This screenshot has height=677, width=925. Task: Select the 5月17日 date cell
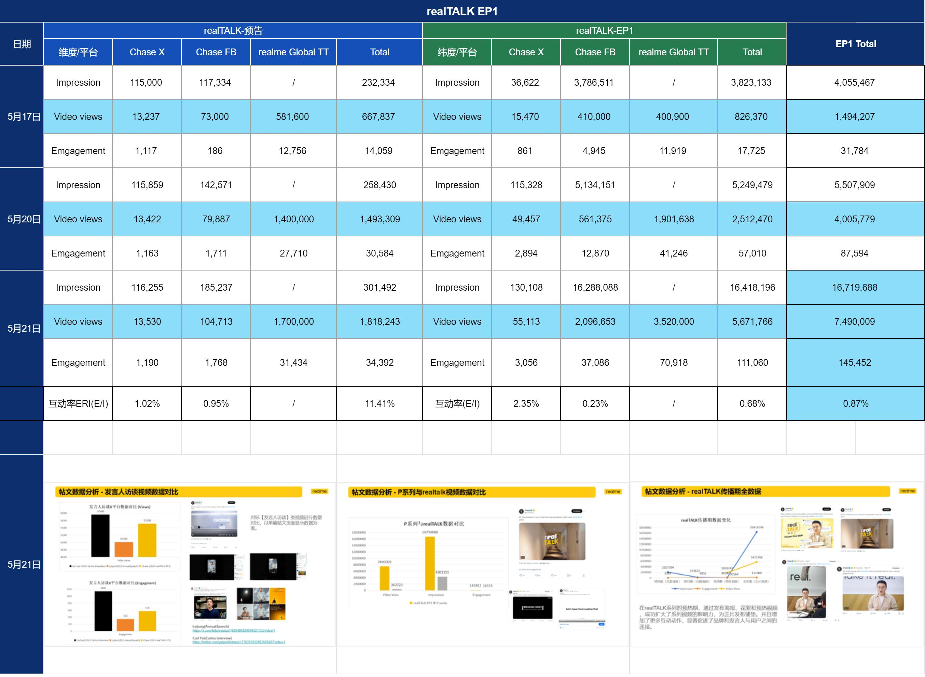pos(22,116)
